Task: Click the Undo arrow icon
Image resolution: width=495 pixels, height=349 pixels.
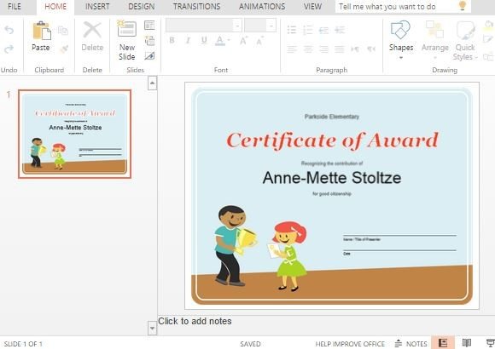Action: [x=9, y=31]
